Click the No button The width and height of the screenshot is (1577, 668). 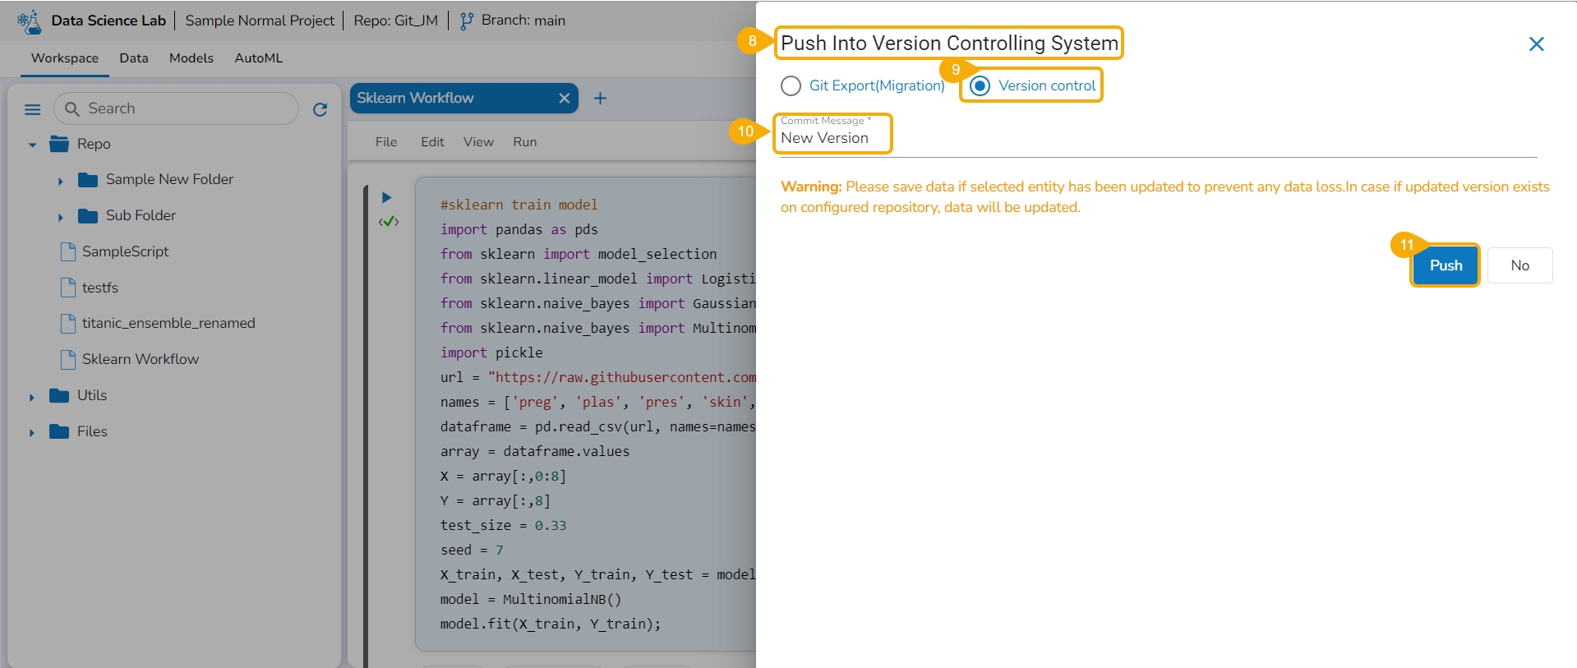[x=1519, y=265]
